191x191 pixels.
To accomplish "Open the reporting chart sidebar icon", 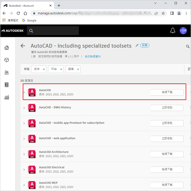I will tap(7, 97).
